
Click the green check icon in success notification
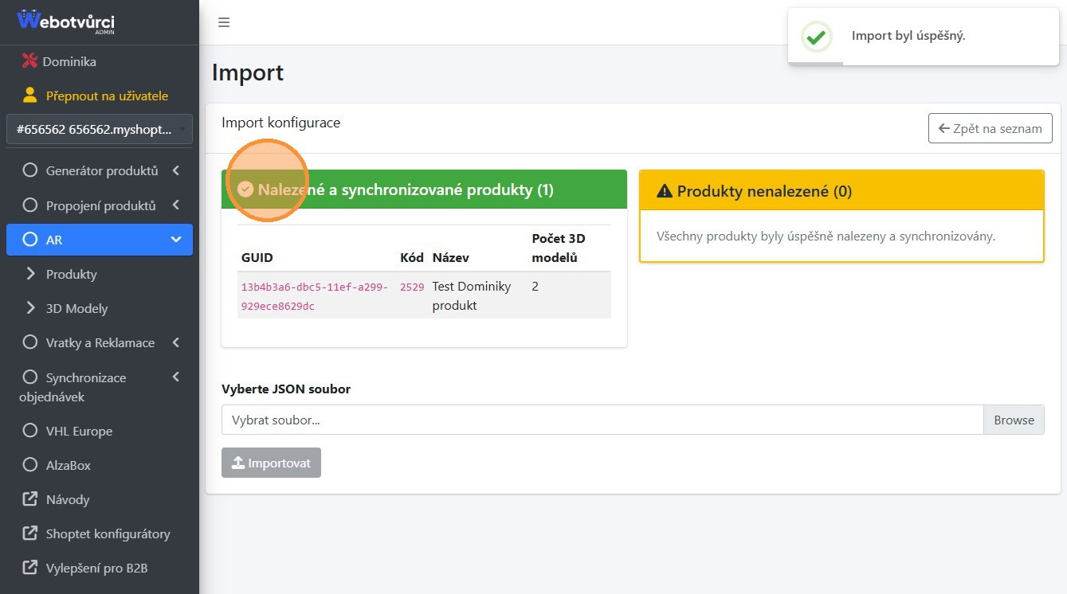(816, 37)
